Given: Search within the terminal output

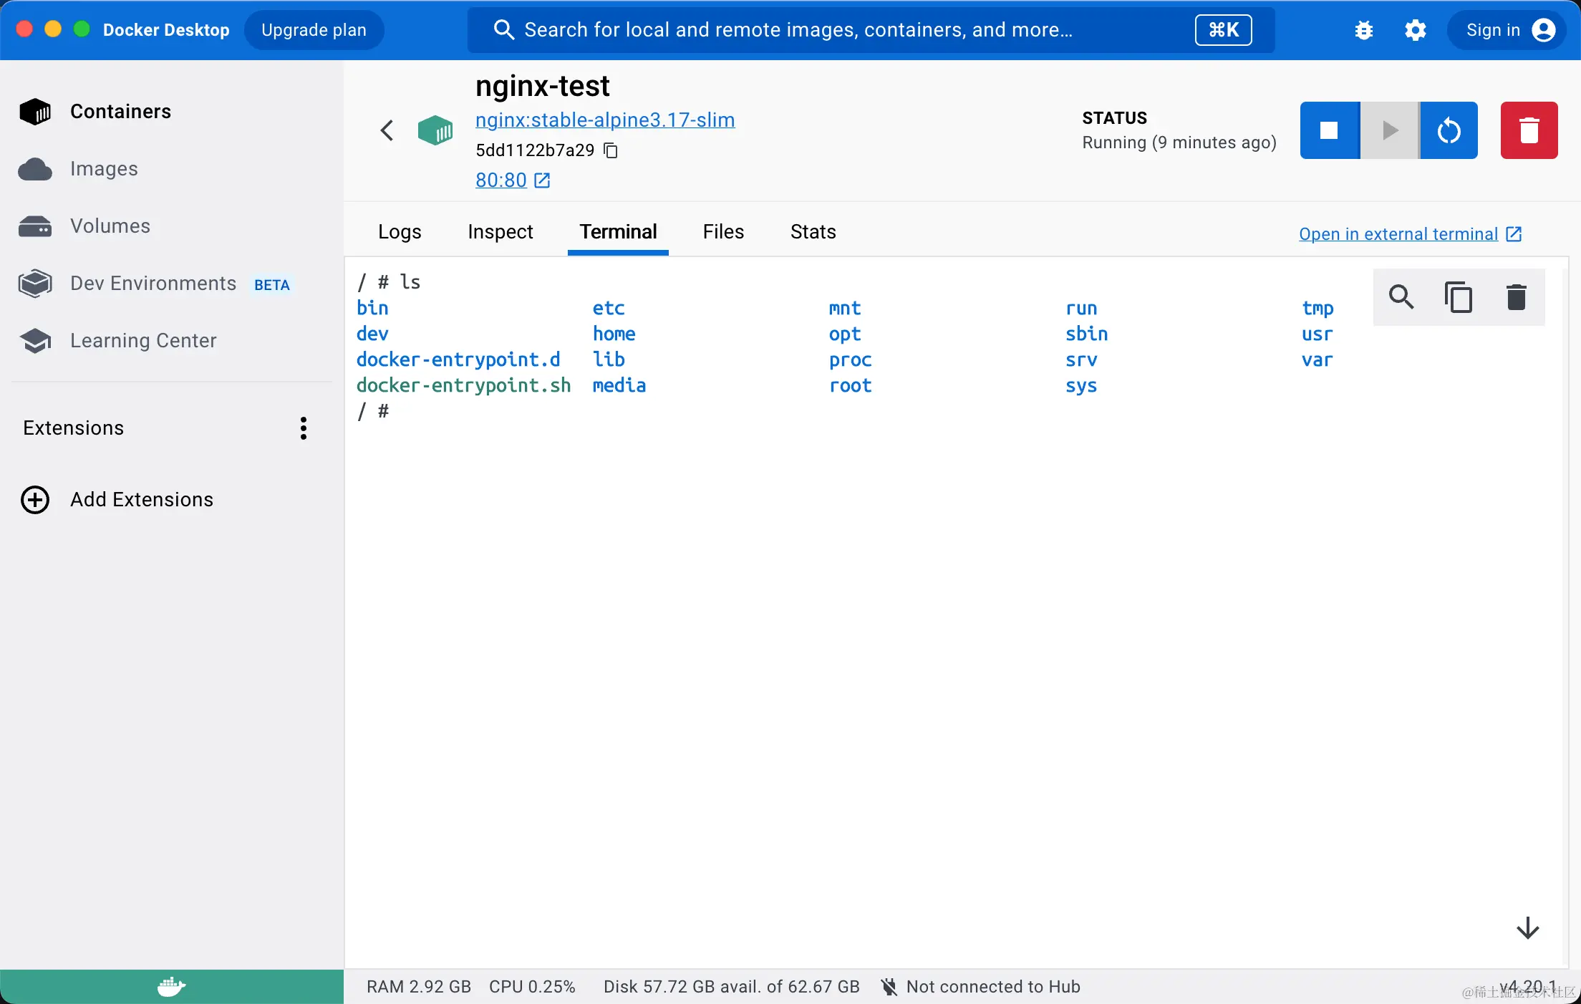Looking at the screenshot, I should coord(1401,297).
